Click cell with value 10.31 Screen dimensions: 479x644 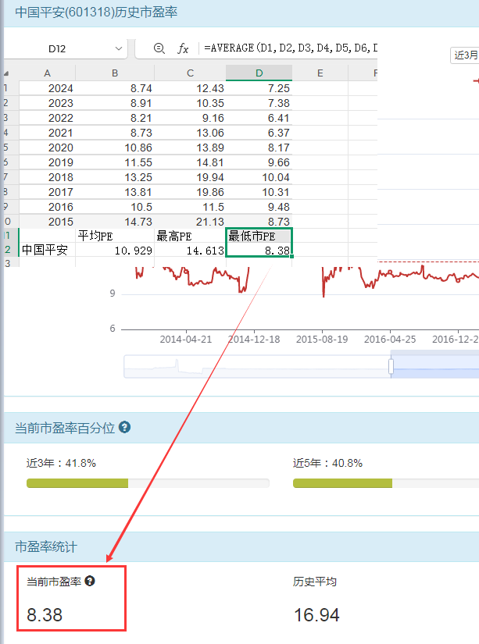tap(259, 192)
